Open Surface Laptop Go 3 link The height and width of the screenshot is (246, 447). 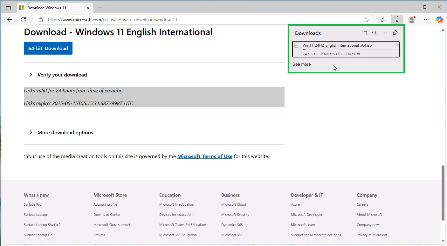click(x=39, y=235)
